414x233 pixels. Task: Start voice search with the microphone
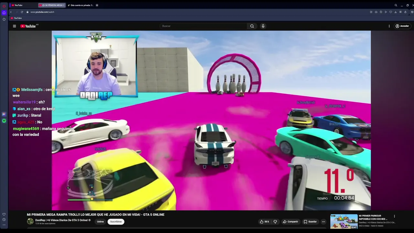pos(263,26)
